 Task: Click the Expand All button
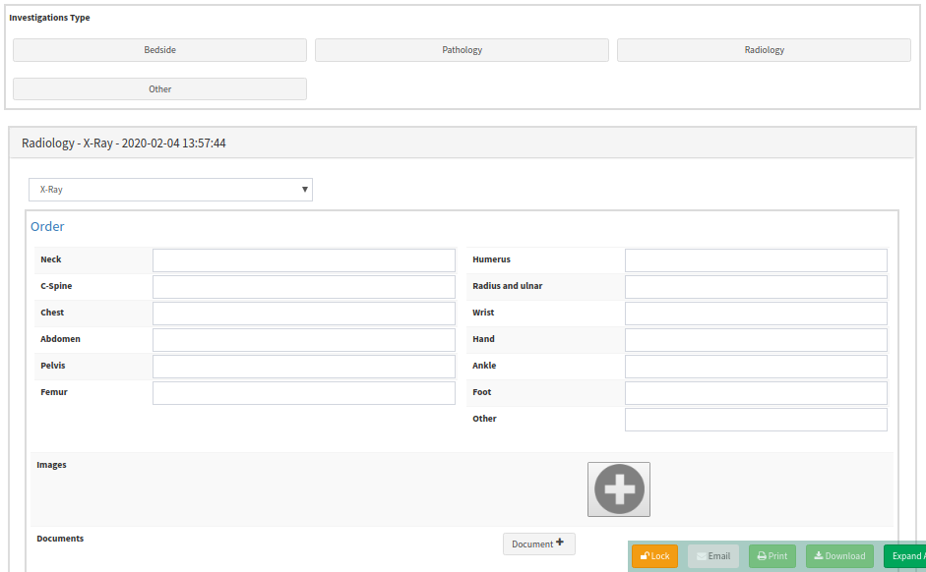point(905,556)
